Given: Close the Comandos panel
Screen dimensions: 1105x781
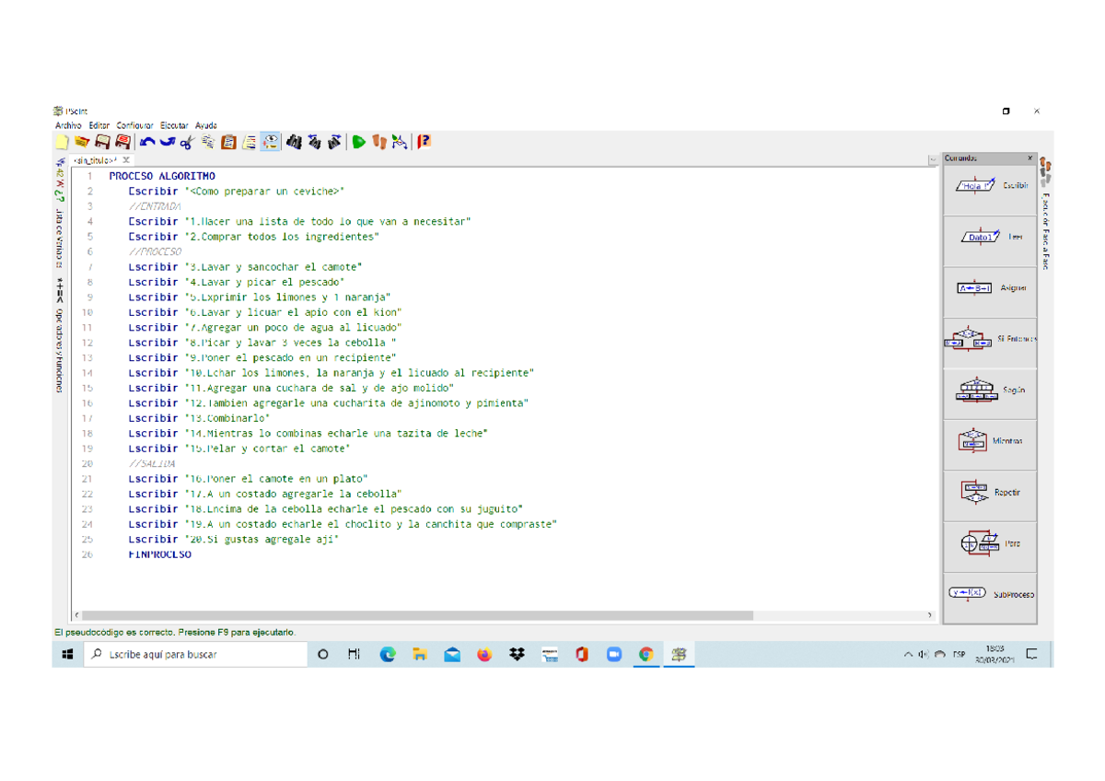Looking at the screenshot, I should pyautogui.click(x=1029, y=158).
